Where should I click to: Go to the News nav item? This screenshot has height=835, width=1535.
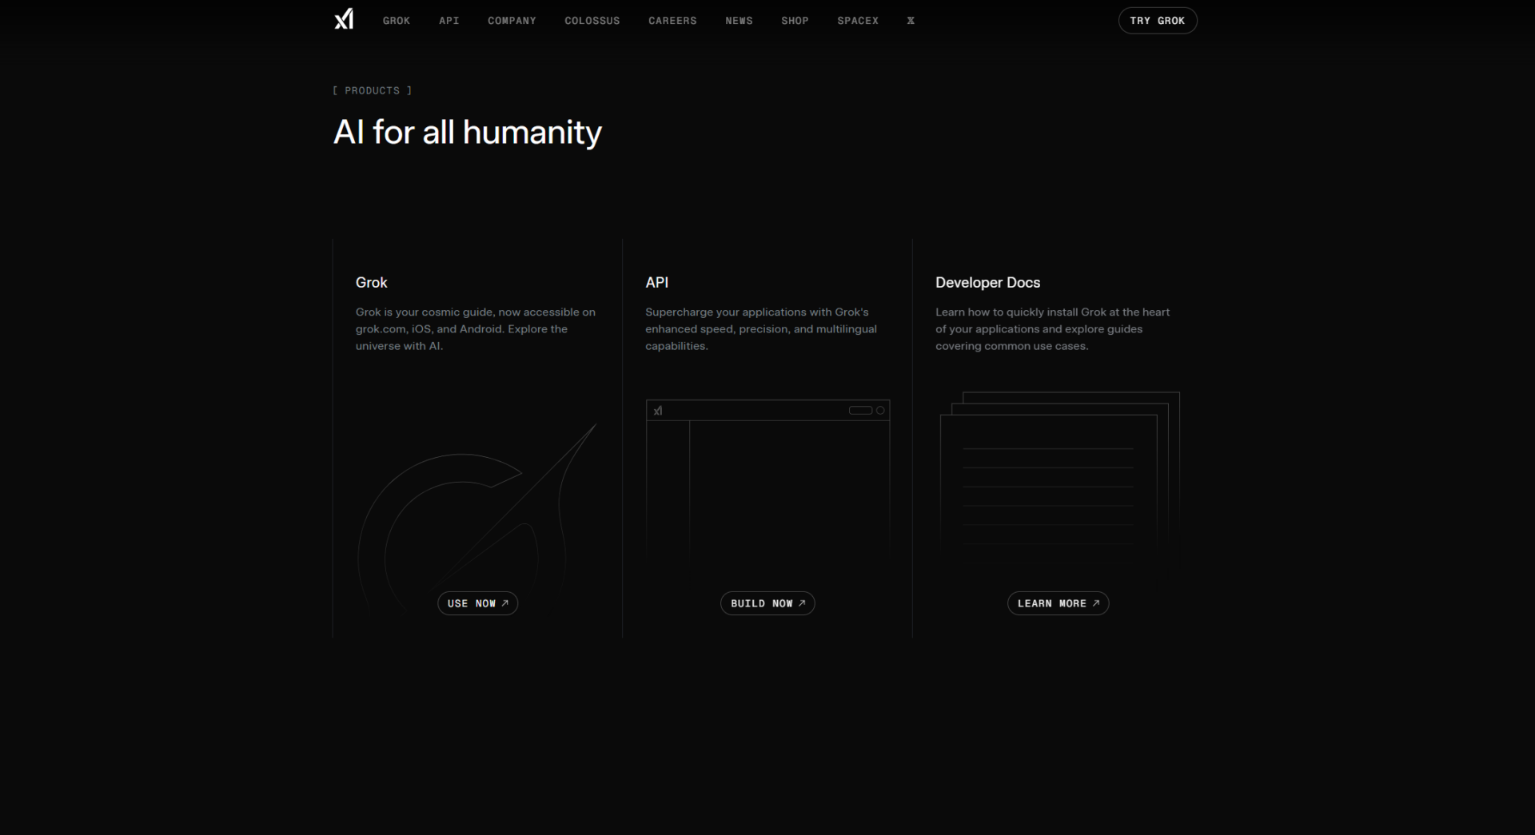coord(739,21)
